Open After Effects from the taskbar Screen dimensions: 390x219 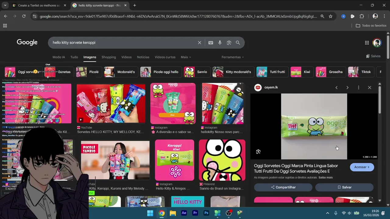pyautogui.click(x=184, y=213)
